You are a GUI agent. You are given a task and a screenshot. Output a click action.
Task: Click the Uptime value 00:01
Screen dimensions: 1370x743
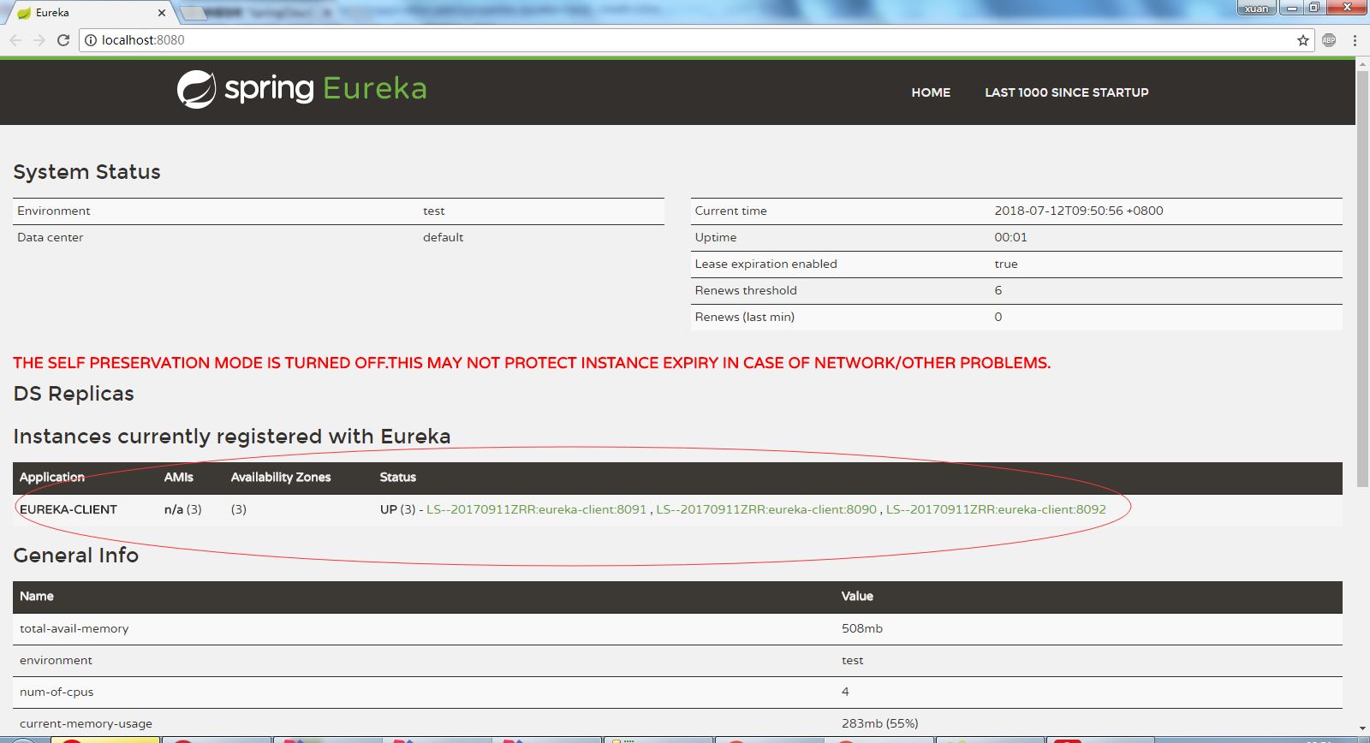pyautogui.click(x=1010, y=237)
